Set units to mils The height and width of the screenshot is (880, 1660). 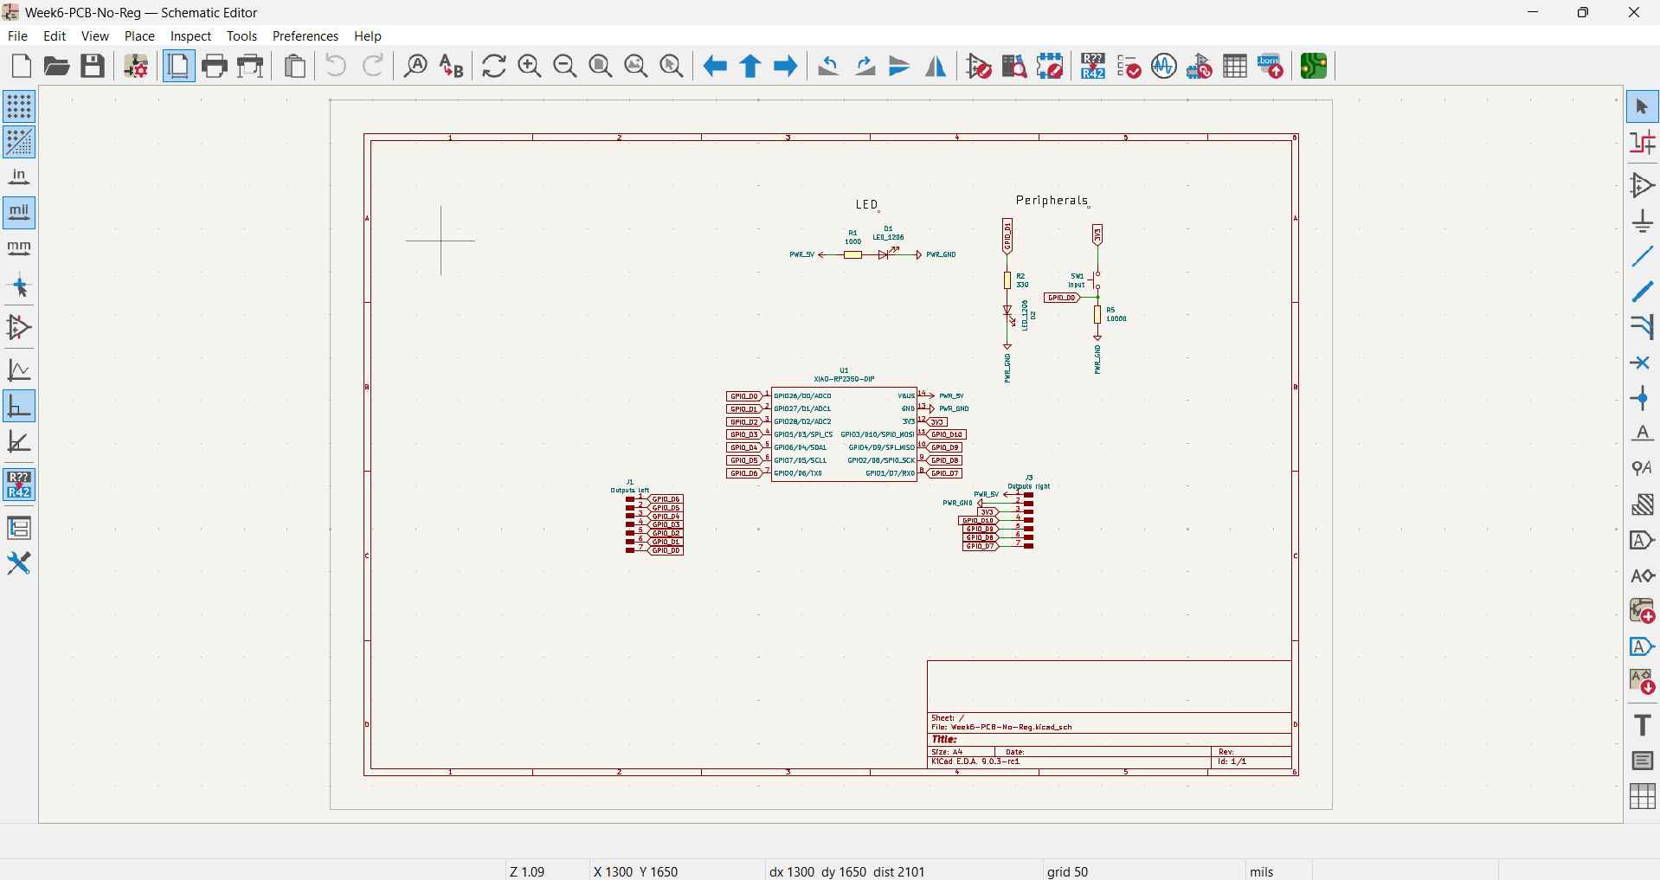tap(19, 213)
